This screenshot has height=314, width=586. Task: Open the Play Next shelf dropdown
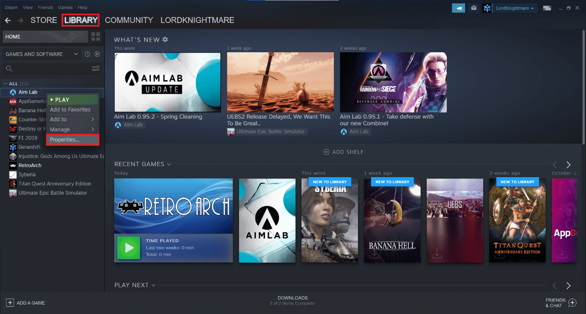tap(153, 285)
